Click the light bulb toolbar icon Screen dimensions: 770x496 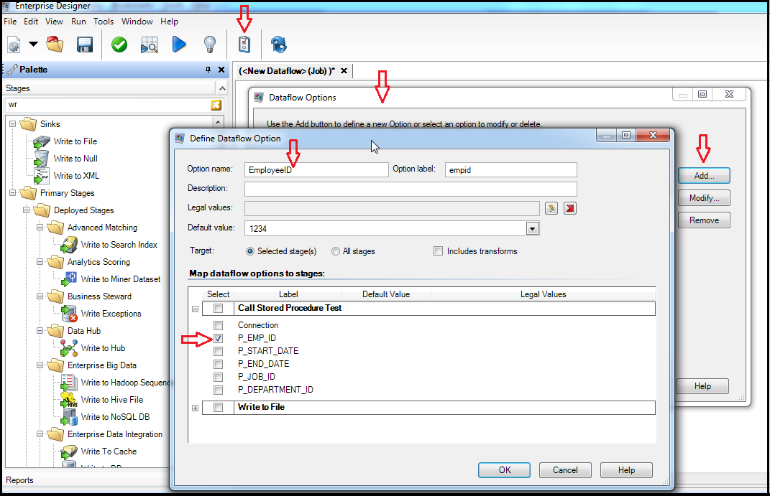[210, 45]
